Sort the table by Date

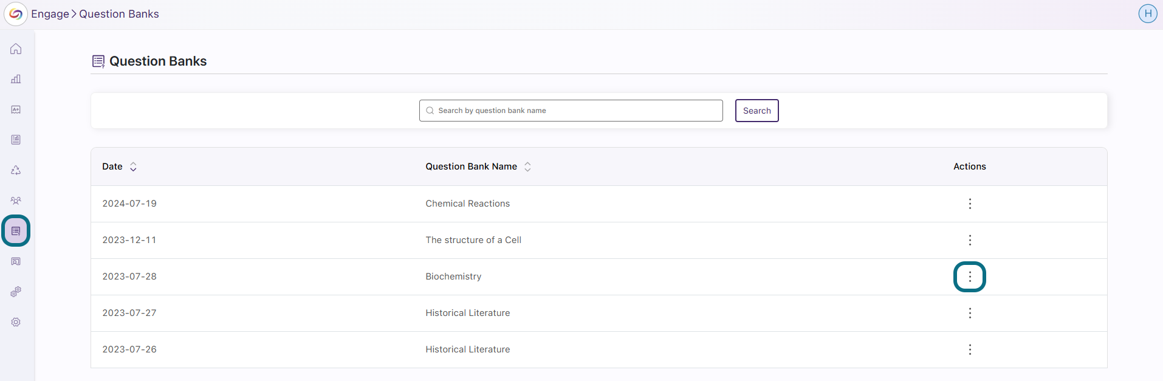tap(133, 166)
